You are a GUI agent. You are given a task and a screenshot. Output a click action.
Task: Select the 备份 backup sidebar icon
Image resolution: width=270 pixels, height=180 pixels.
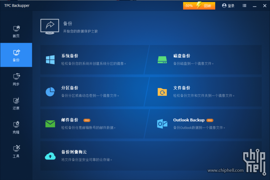pyautogui.click(x=17, y=52)
